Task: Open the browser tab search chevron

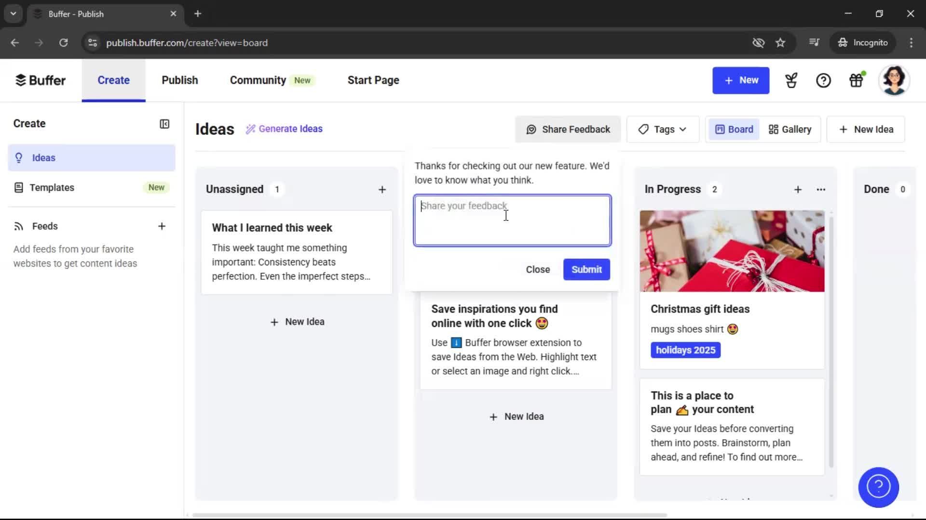Action: coord(13,13)
